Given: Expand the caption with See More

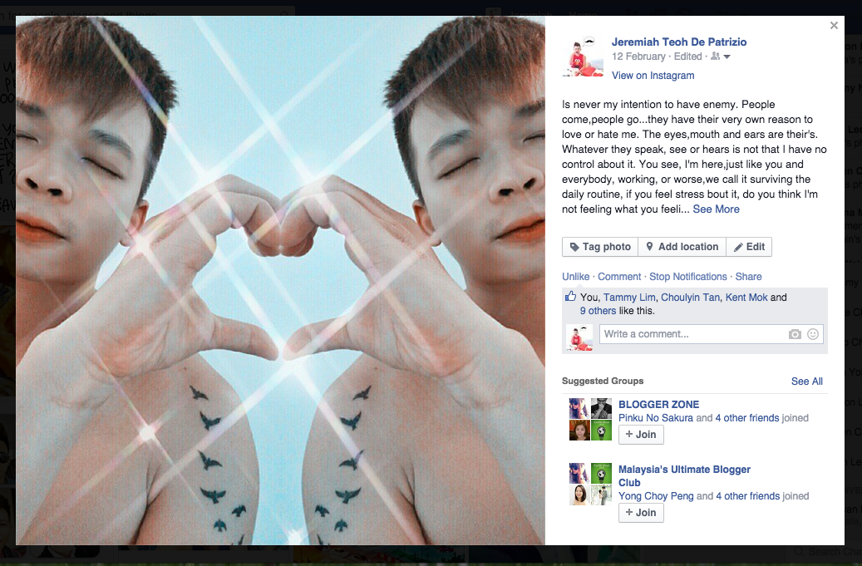Looking at the screenshot, I should click(716, 209).
